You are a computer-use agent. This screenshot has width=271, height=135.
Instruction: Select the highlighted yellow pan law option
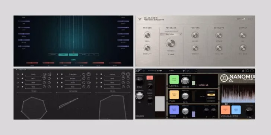[x=211, y=95]
